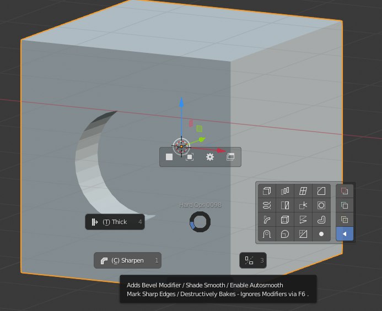Click the square with cut corner bevel icon

(321, 191)
